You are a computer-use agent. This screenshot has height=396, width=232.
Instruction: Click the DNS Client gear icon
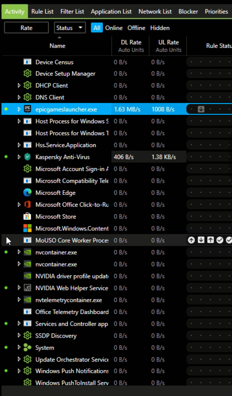tap(27, 97)
